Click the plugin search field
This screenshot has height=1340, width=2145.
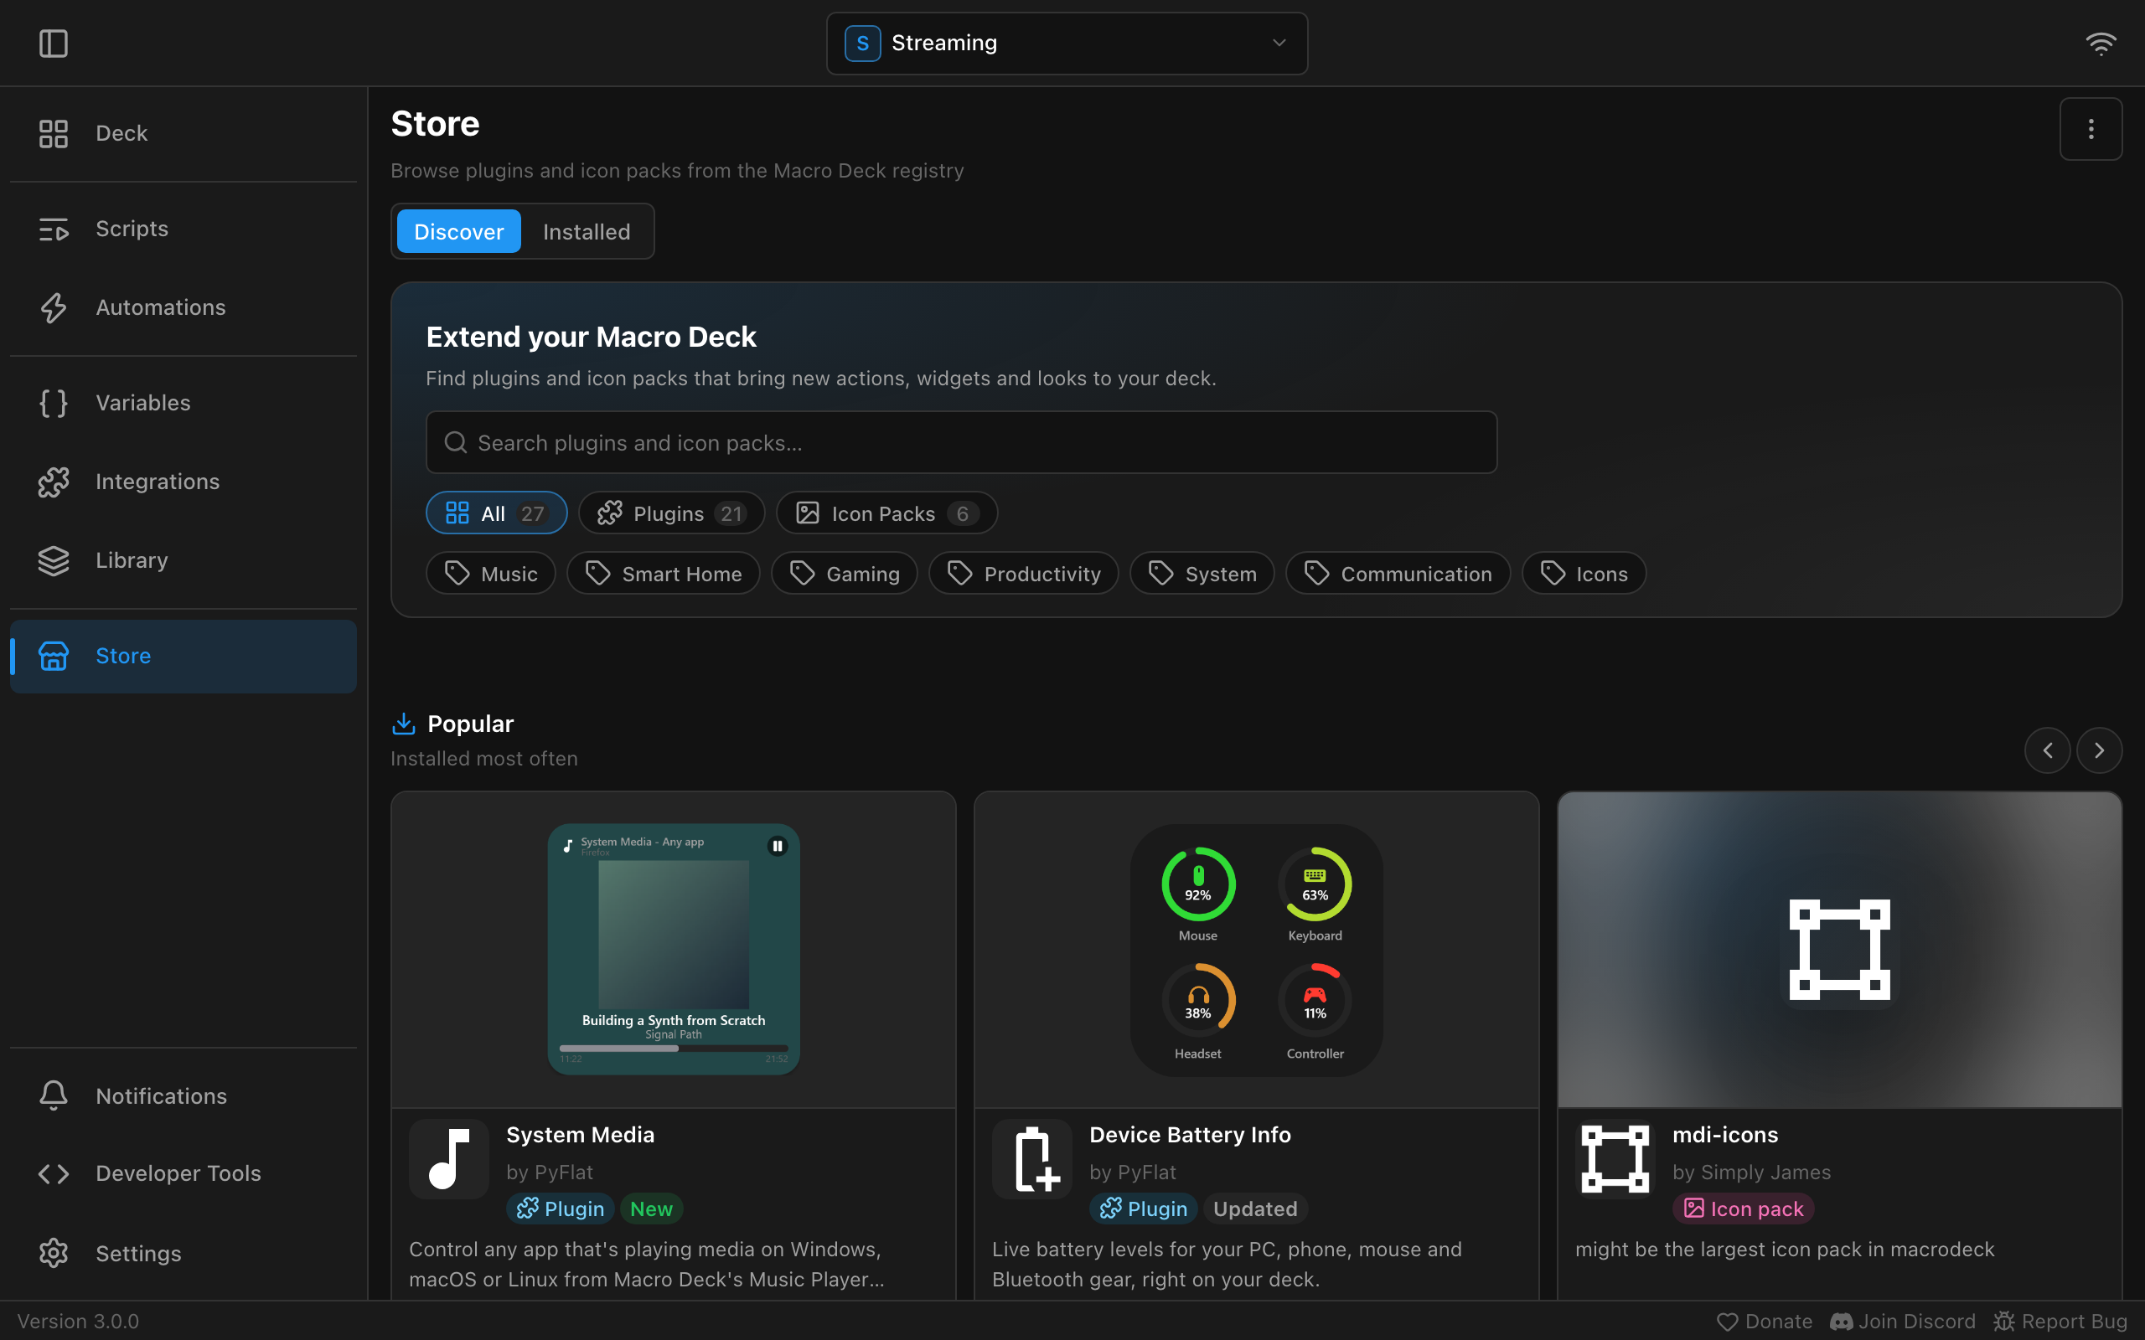pyautogui.click(x=961, y=442)
